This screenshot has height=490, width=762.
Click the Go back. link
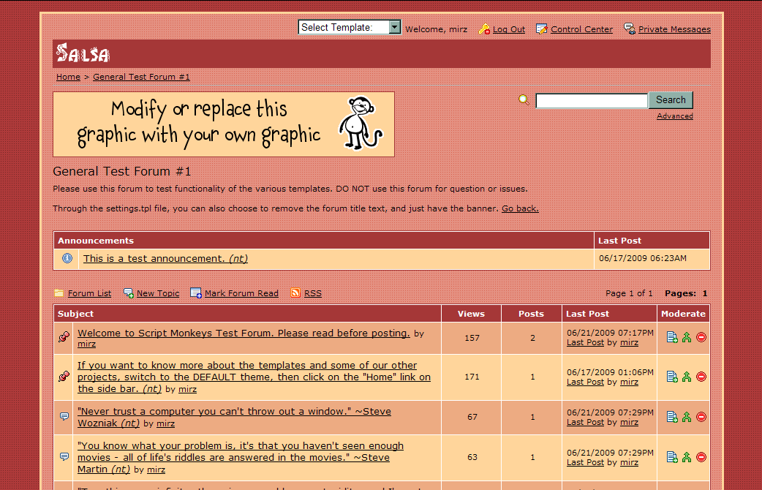pos(520,208)
